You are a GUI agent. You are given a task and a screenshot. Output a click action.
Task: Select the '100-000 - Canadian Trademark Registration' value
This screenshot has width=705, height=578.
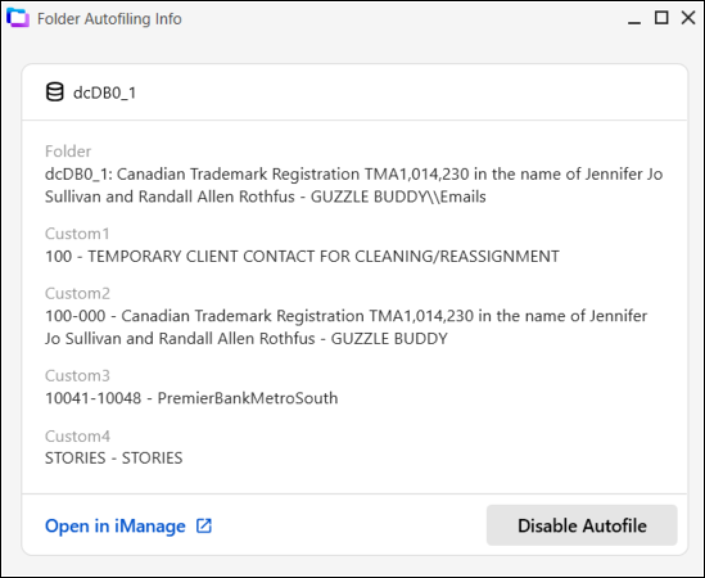pos(346,327)
